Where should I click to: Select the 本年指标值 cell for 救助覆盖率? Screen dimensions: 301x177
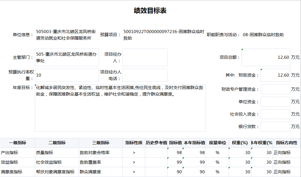click(x=194, y=162)
